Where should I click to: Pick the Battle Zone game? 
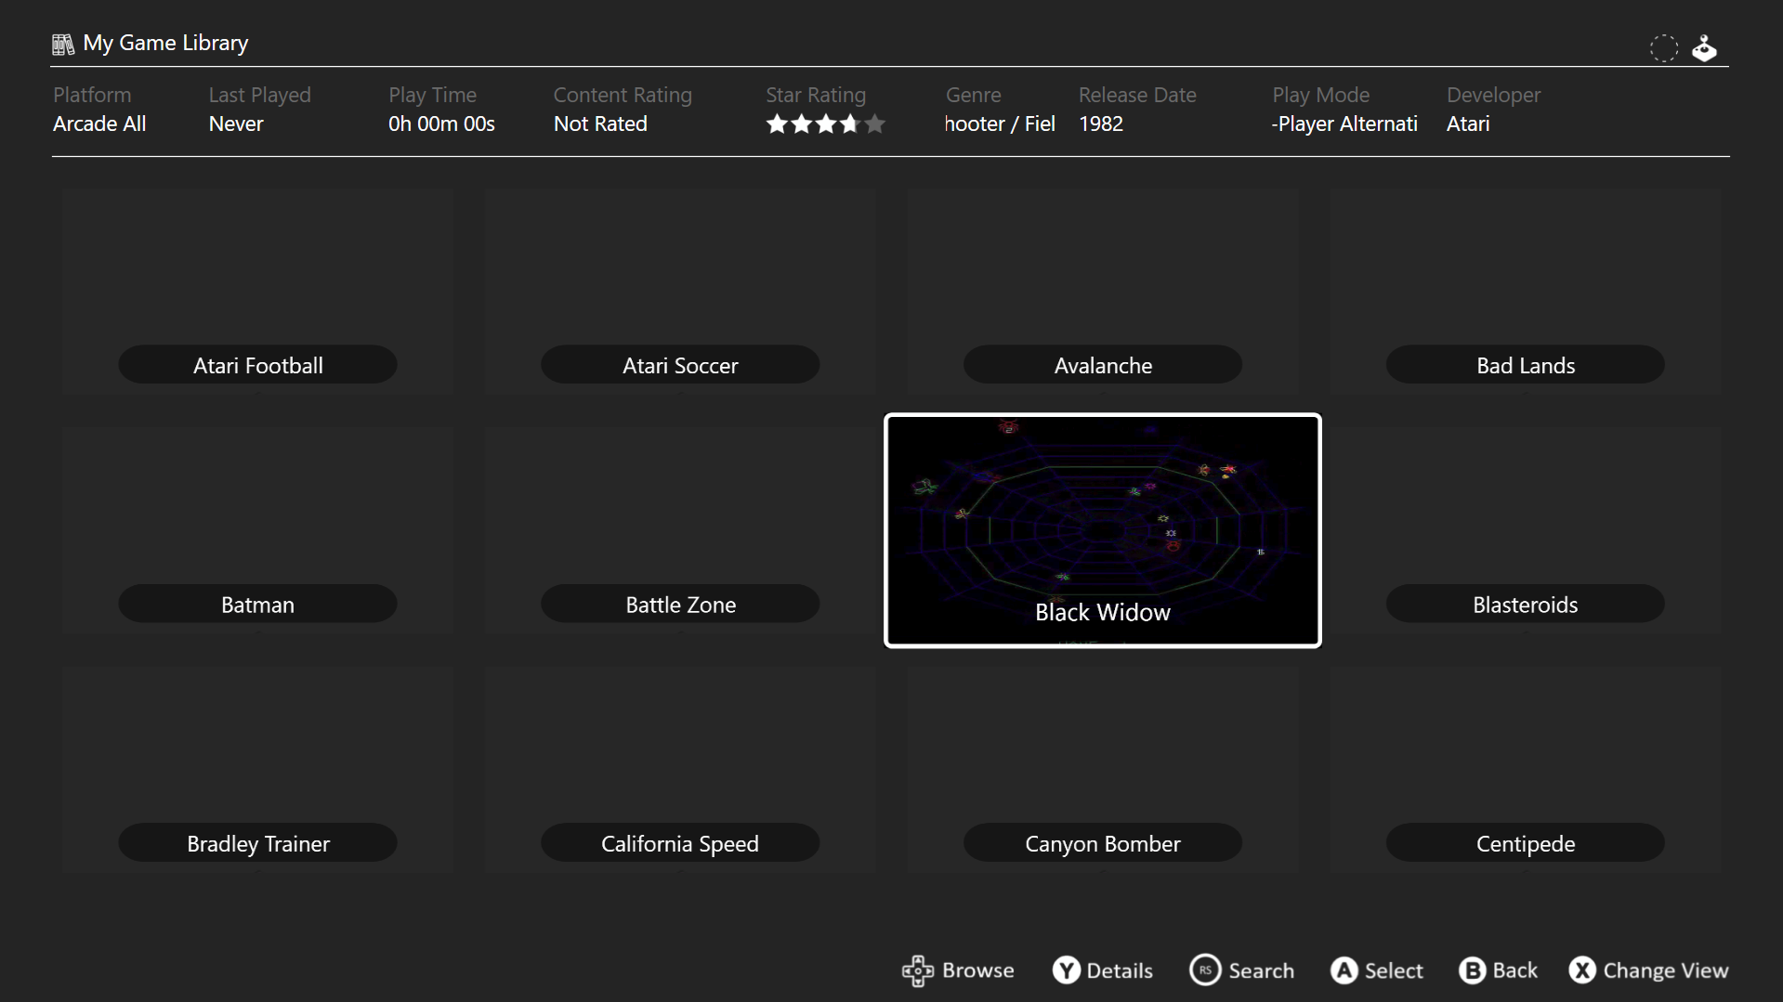pos(680,531)
